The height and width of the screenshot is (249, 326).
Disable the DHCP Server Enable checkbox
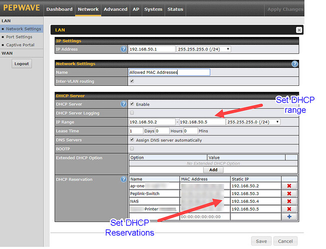132,104
